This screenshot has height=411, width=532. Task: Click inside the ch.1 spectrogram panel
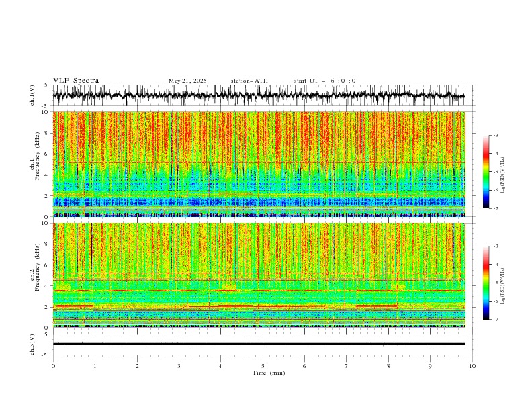click(x=259, y=164)
